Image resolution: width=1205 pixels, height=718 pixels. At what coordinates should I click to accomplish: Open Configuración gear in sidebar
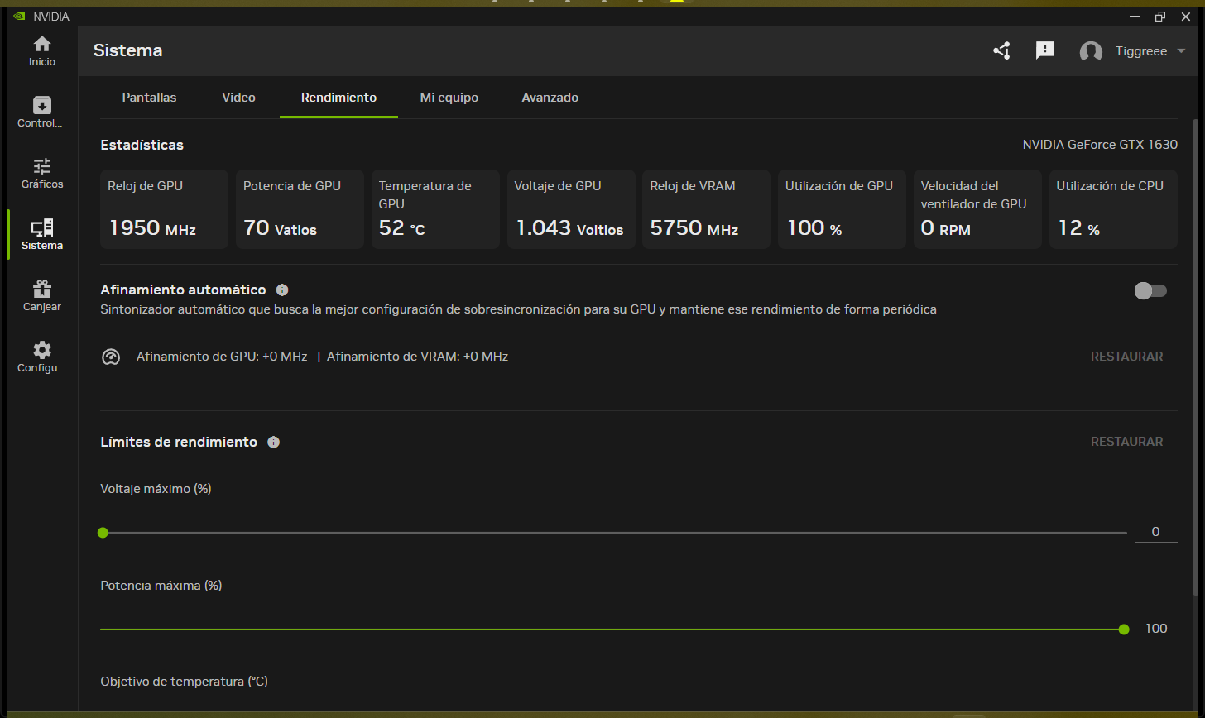[x=42, y=357]
